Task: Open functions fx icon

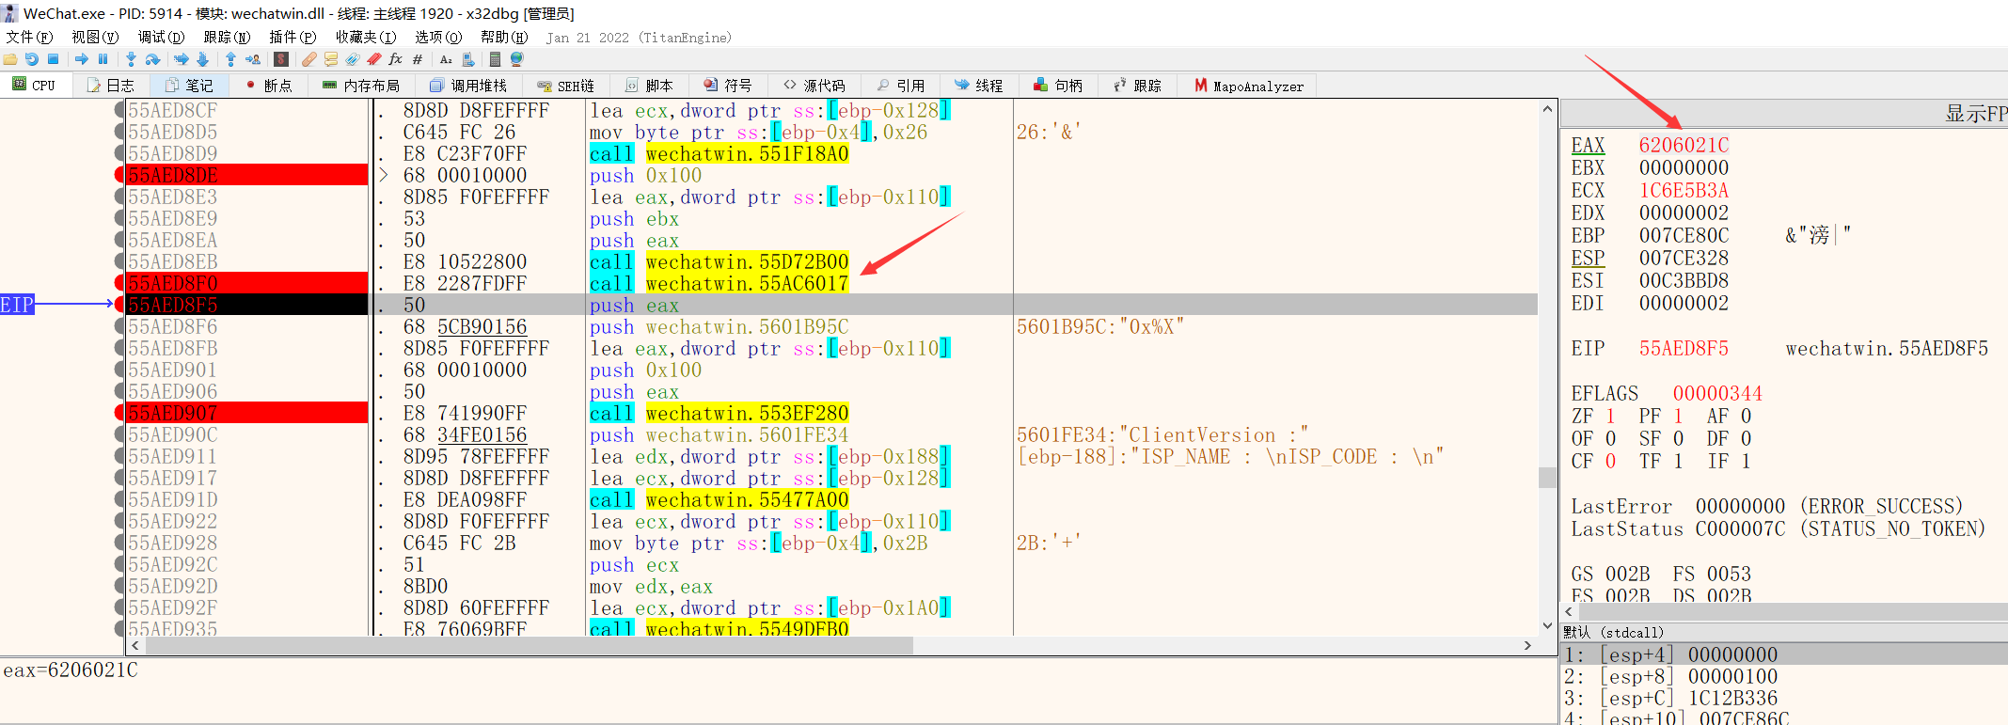Action: click(x=396, y=59)
